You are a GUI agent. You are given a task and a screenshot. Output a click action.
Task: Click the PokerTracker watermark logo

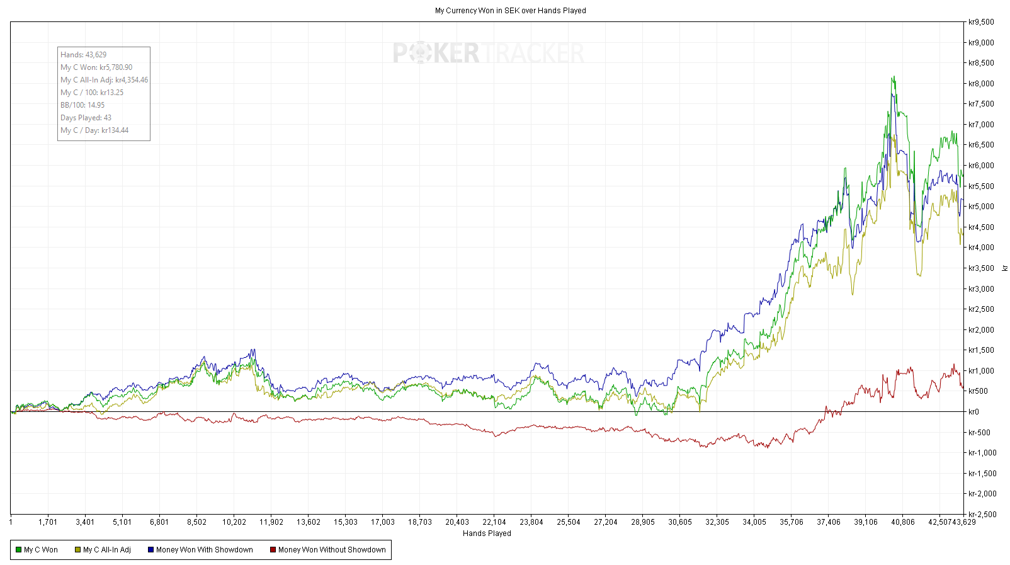[x=489, y=54]
